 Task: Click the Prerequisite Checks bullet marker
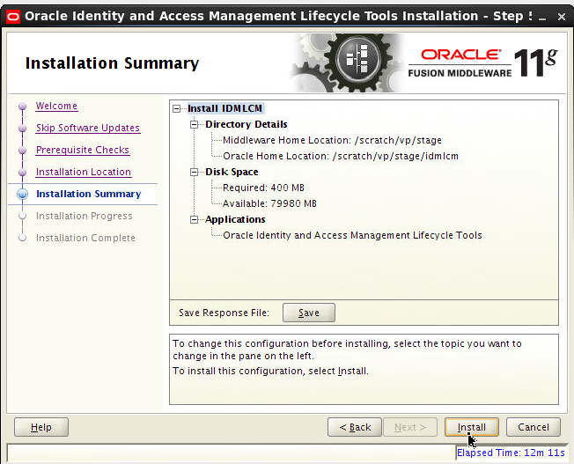[x=22, y=151]
